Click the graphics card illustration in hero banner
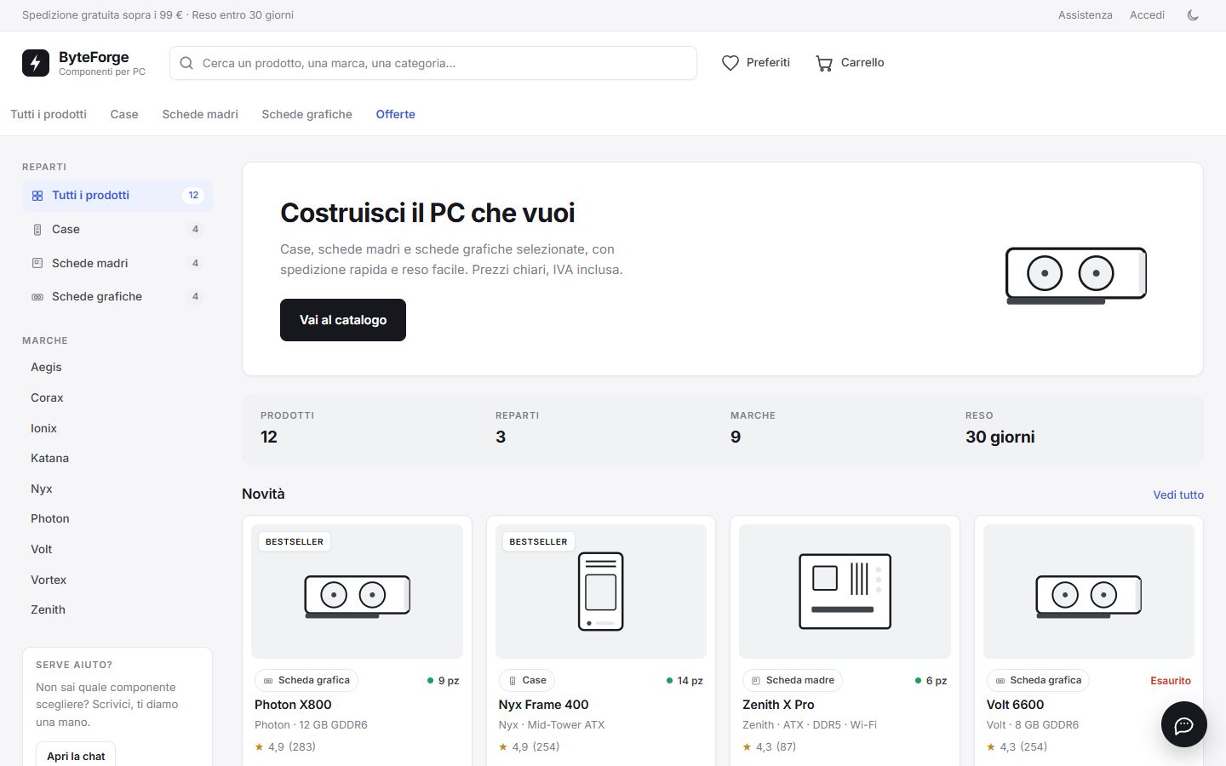 pos(1076,276)
